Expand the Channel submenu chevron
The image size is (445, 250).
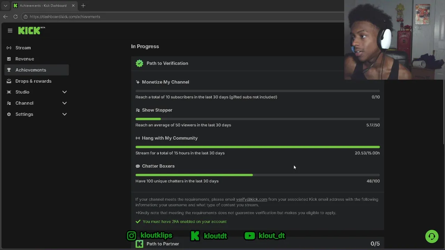[64, 103]
